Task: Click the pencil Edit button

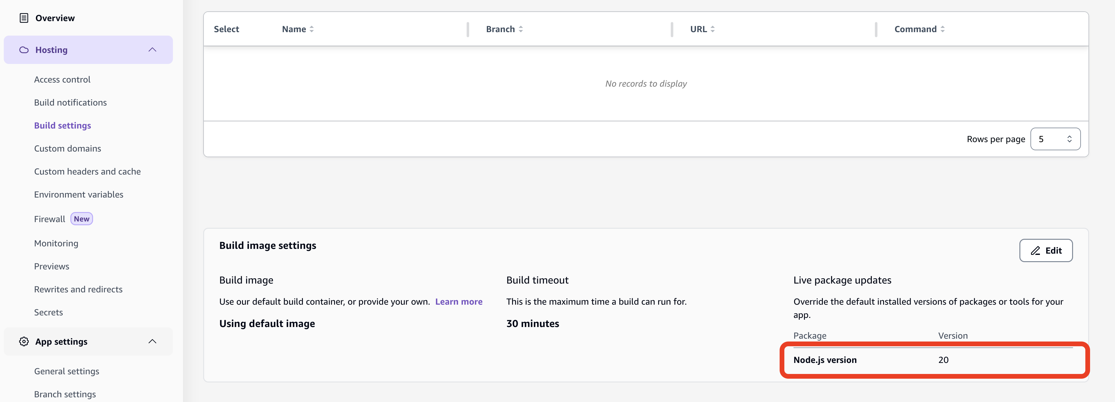Action: 1045,251
